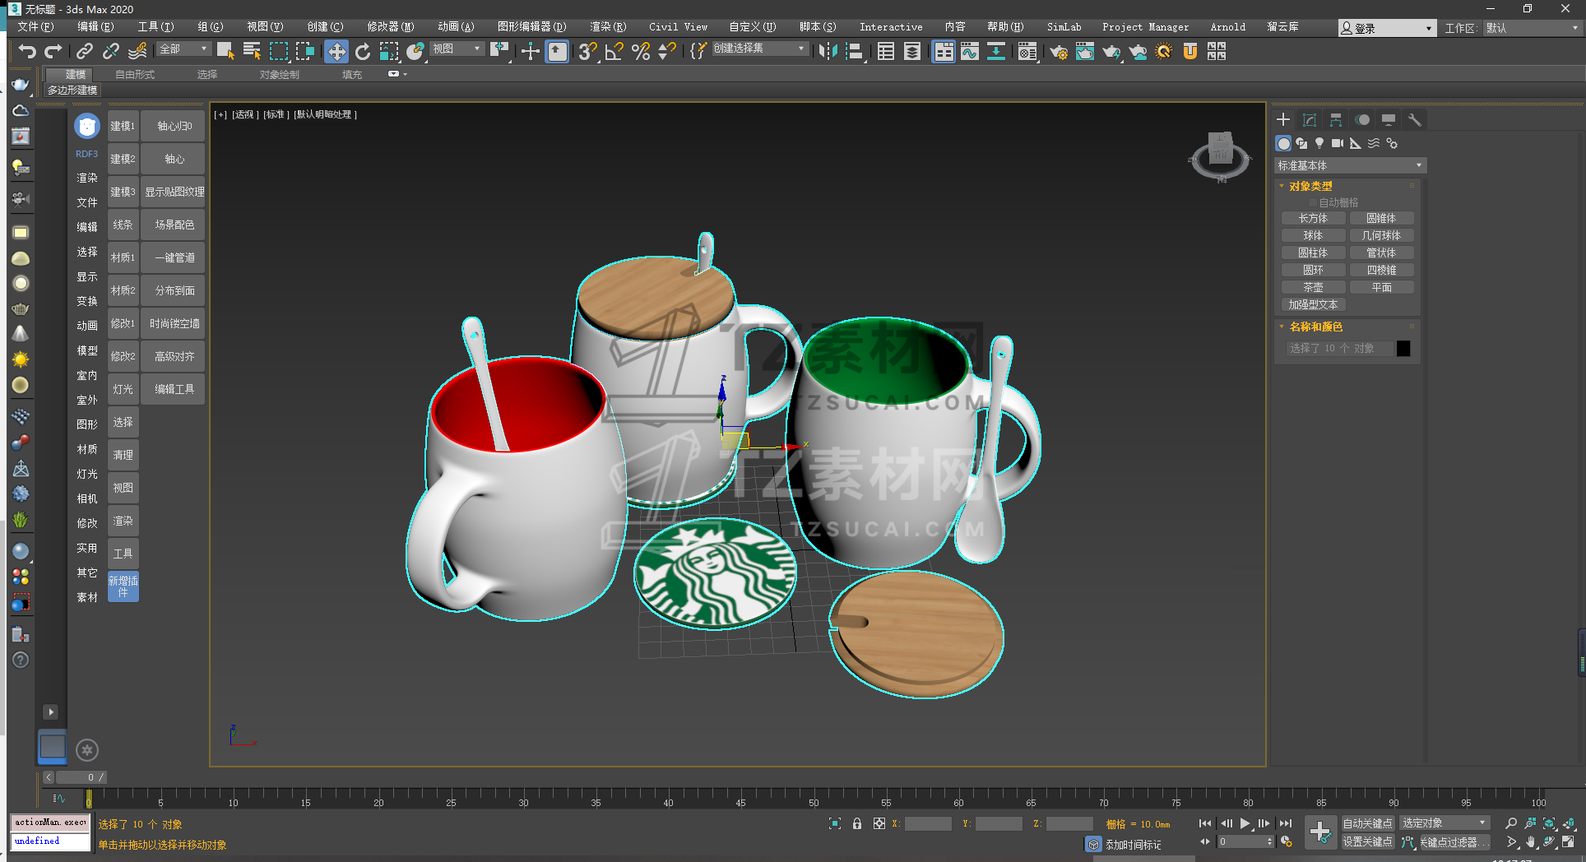
Task: Toggle the Angle Snap icon
Action: pyautogui.click(x=614, y=51)
